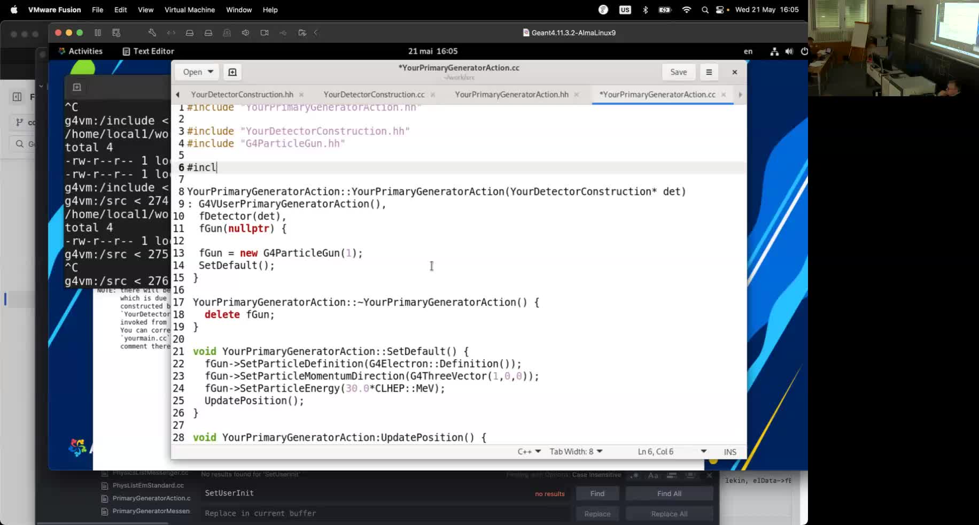This screenshot has height=525, width=979.
Task: Open the C++ language selector dropdown
Action: 529,452
